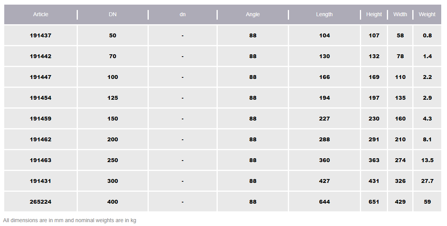The image size is (447, 226).
Task: Click the DN column header
Action: [113, 15]
